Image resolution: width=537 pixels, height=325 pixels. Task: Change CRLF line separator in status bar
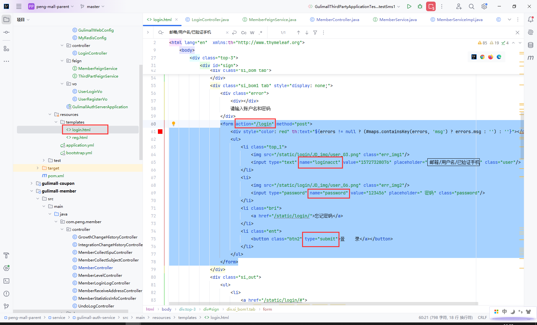click(x=482, y=317)
